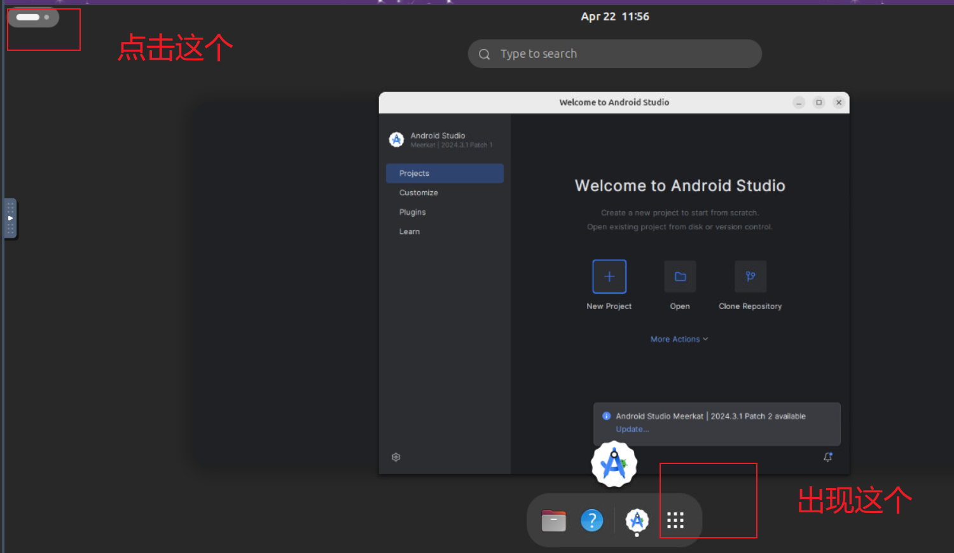
Task: Click the Open label under folder icon
Action: click(680, 306)
